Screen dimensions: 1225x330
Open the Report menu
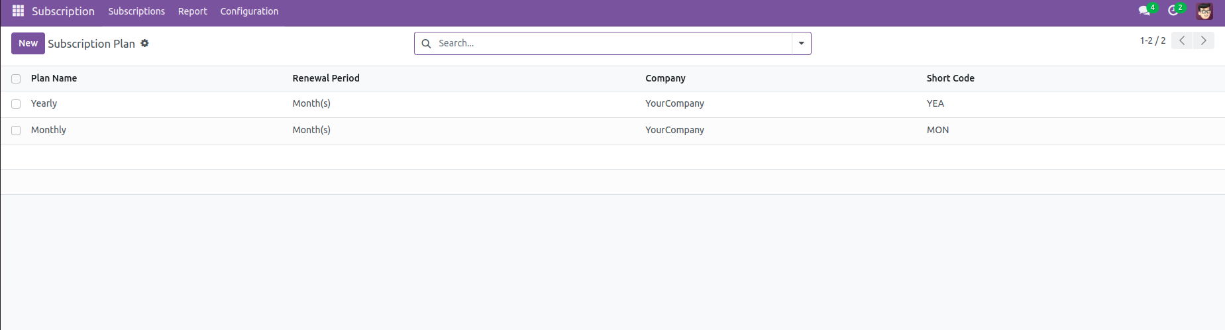pos(192,11)
